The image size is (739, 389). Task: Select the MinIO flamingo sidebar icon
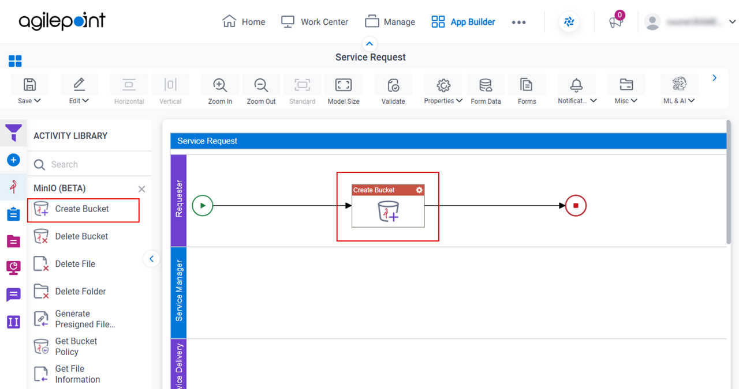(13, 187)
